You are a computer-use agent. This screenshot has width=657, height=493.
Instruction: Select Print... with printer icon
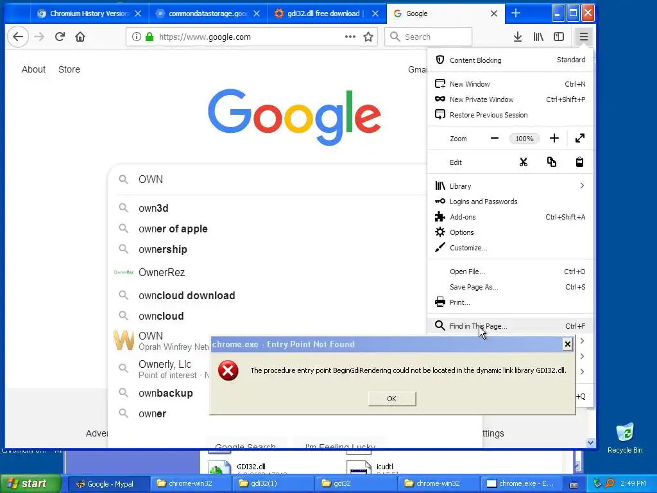click(x=510, y=302)
